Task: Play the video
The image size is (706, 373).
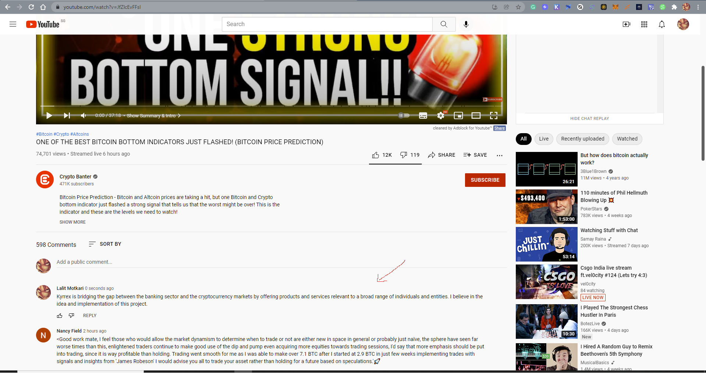Action: click(x=49, y=116)
